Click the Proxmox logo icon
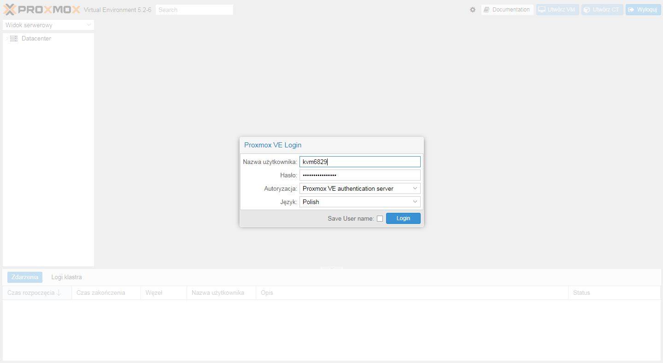This screenshot has height=363, width=663. point(10,10)
